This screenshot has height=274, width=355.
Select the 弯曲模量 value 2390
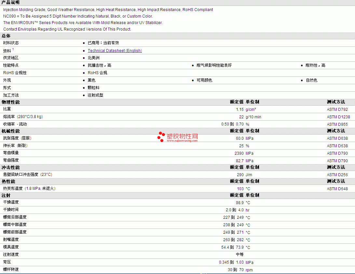click(239, 153)
